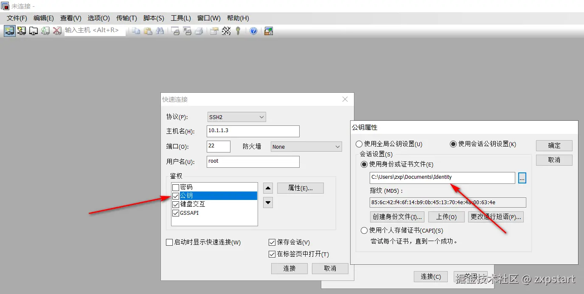Toggle 在标签页中打开 checkbox

tap(272, 254)
